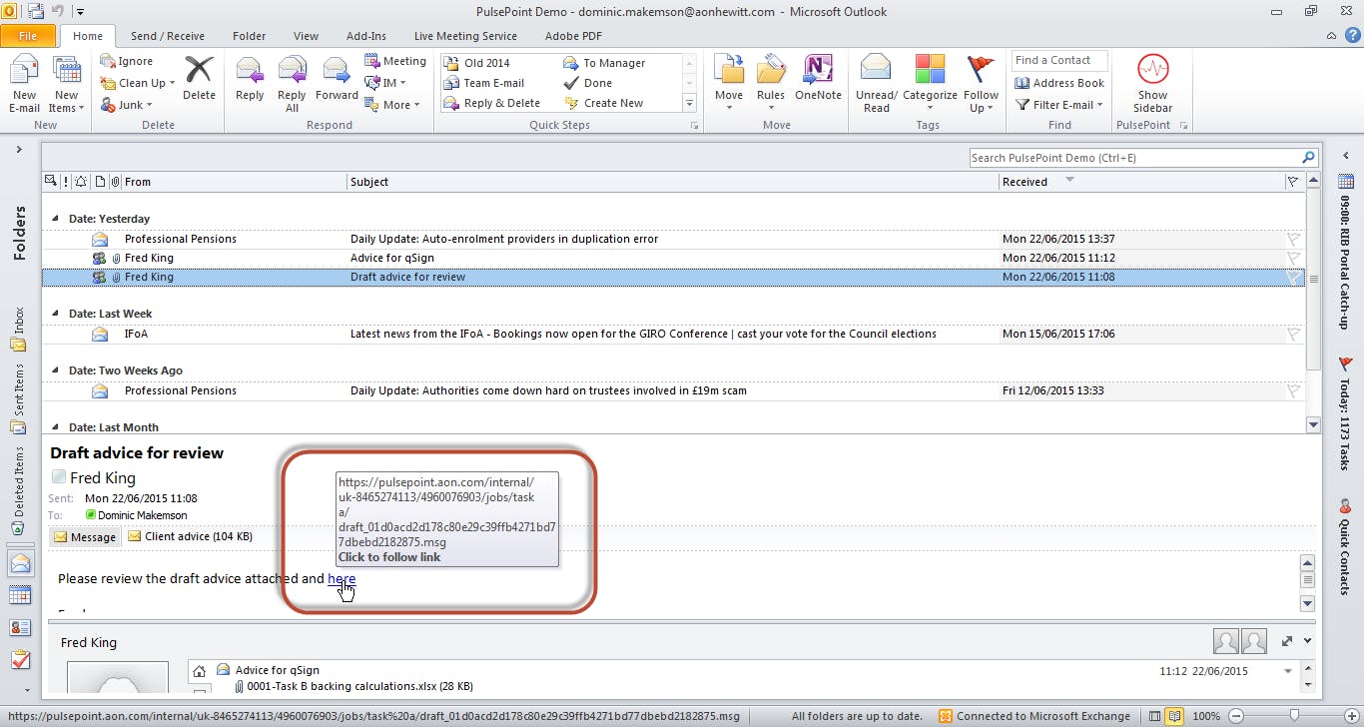Image resolution: width=1364 pixels, height=727 pixels.
Task: Open the Sent Items folder shortcut
Action: coord(19,398)
